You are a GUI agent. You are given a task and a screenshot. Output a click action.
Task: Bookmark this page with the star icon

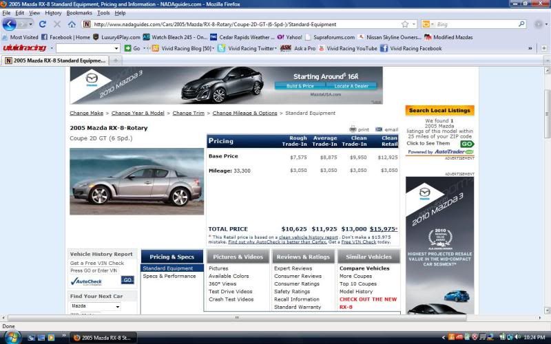(x=405, y=24)
